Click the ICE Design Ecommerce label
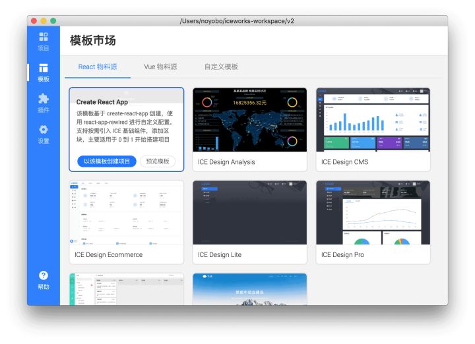 tap(108, 255)
